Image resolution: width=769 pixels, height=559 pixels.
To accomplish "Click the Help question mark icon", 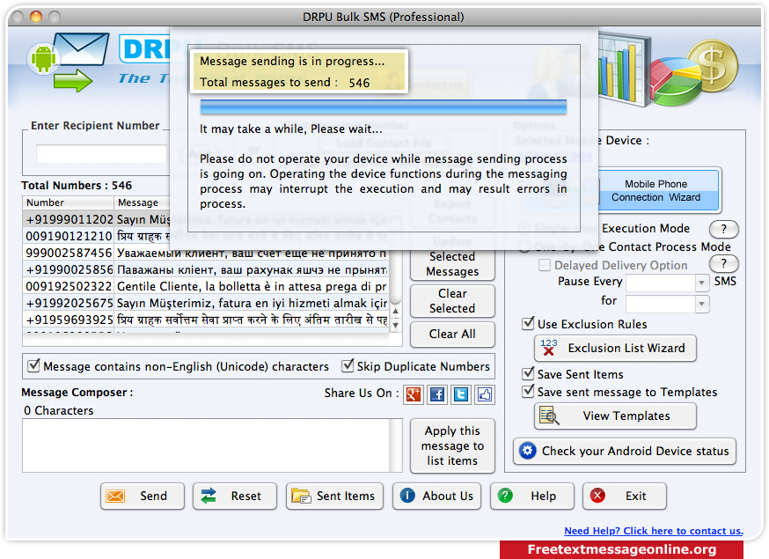I will click(x=505, y=496).
